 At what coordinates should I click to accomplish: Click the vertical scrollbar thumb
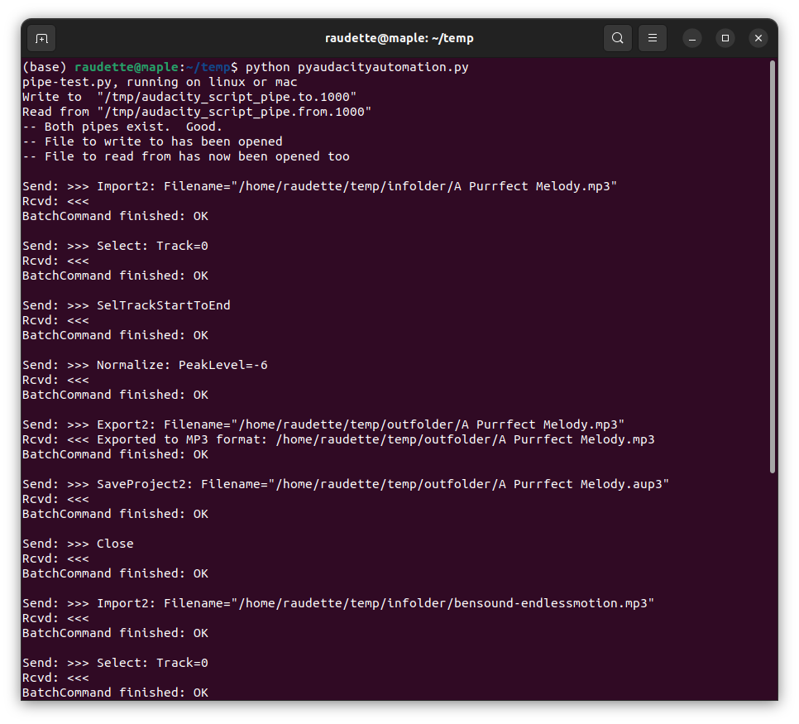(x=773, y=265)
